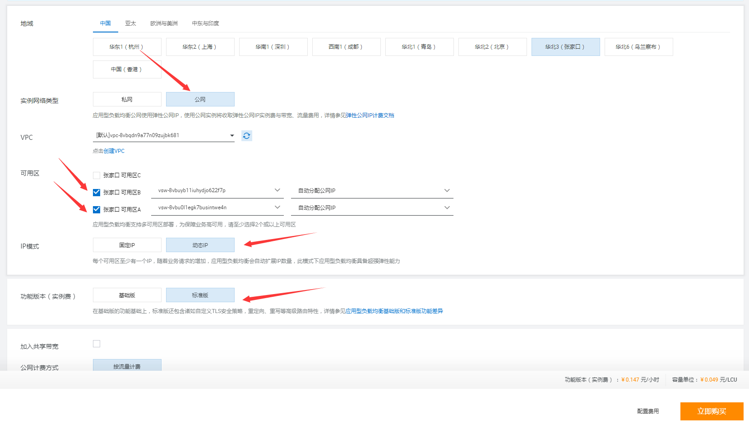Click the ¥0.049 LCU price
This screenshot has width=749, height=424.
709,380
